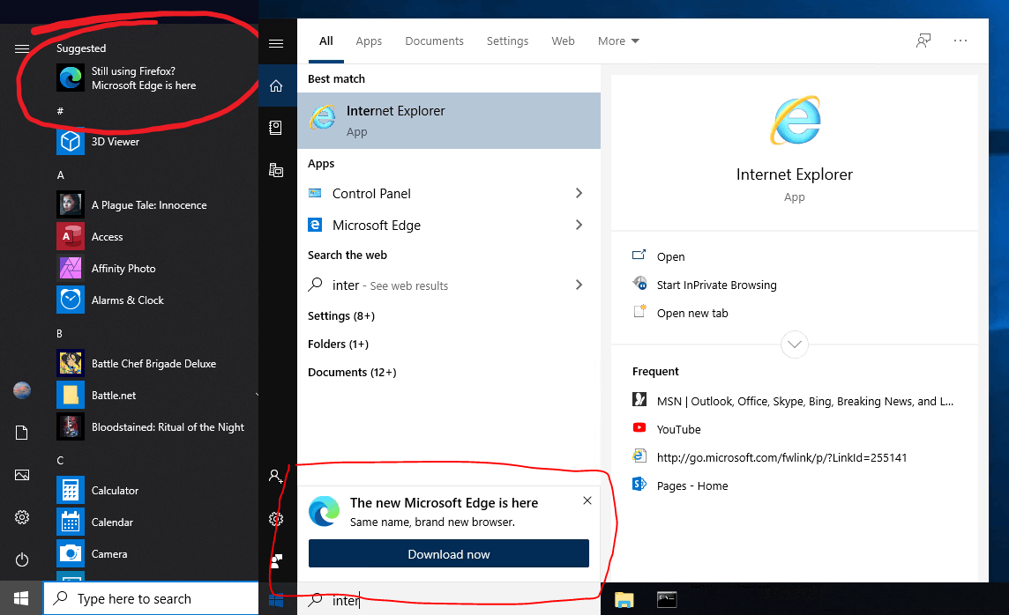This screenshot has height=615, width=1009.
Task: Switch to the Web search tab
Action: pyautogui.click(x=563, y=41)
